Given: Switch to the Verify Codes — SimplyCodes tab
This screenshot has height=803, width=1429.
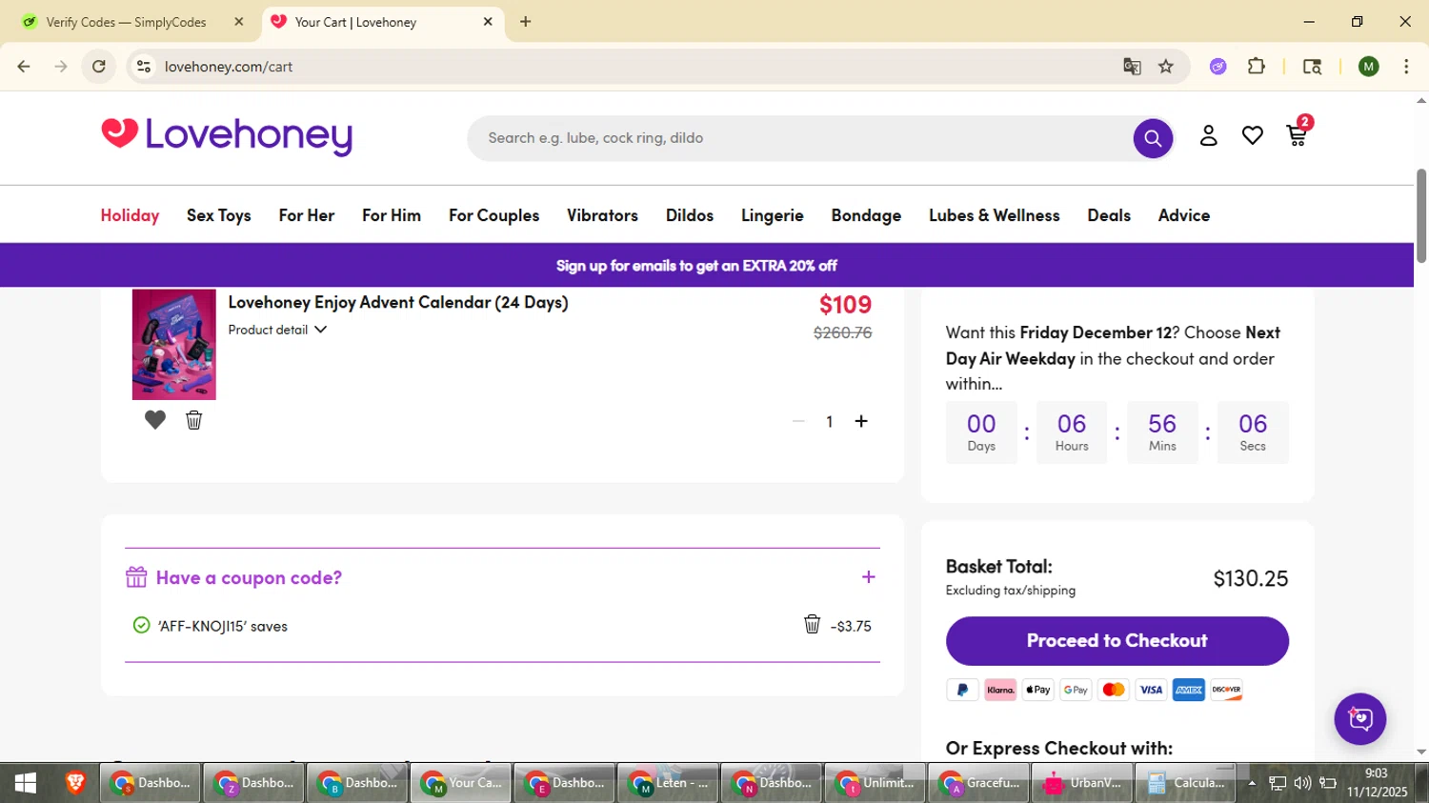Looking at the screenshot, I should tap(126, 22).
